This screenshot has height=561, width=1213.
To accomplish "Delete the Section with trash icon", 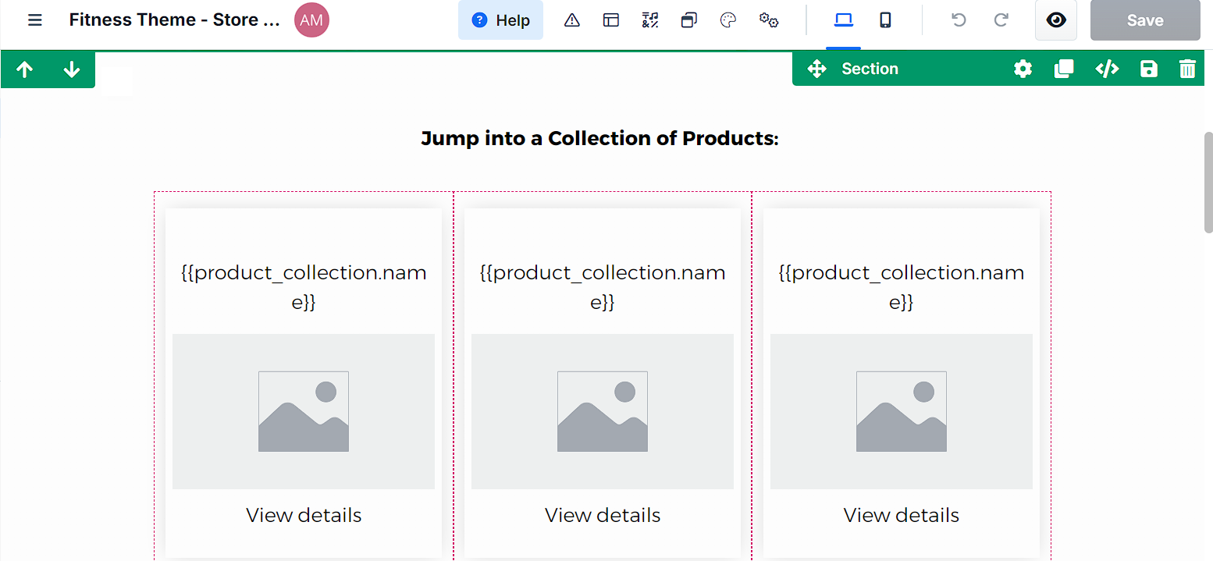I will pos(1187,69).
